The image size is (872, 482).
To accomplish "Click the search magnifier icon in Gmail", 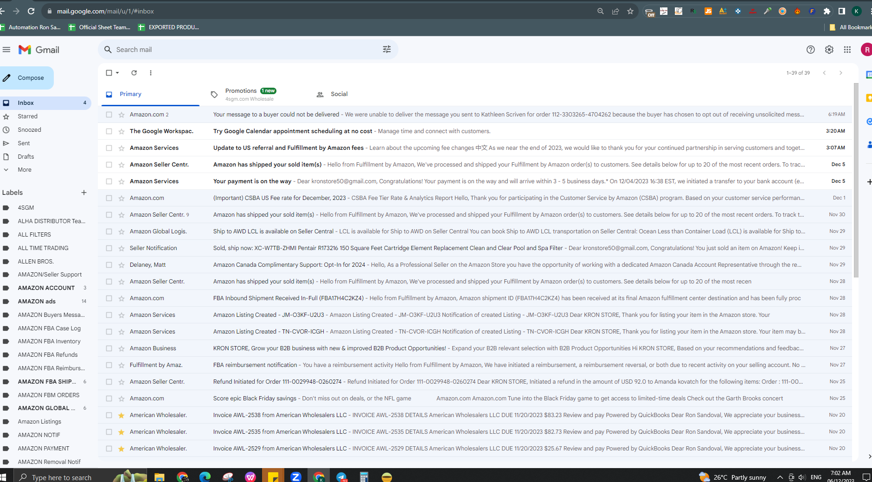I will coord(108,50).
